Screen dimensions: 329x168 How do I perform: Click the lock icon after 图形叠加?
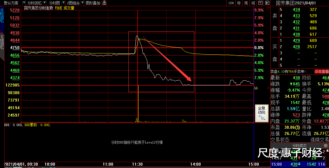click(x=104, y=3)
